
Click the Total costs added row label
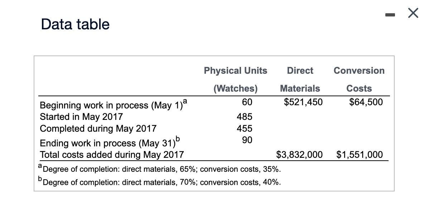tap(111, 155)
